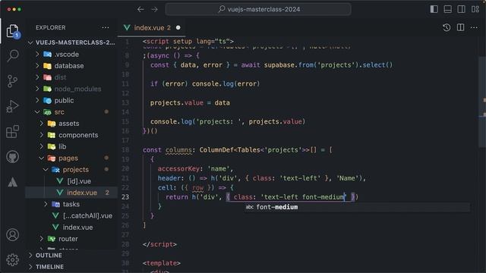
Task: Expand the tasks folder
Action: tap(71, 204)
